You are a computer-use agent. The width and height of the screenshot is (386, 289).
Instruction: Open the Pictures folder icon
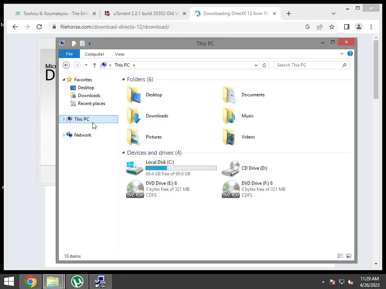point(134,137)
